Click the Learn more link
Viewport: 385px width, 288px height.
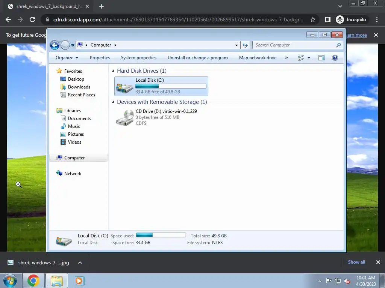[x=356, y=35]
